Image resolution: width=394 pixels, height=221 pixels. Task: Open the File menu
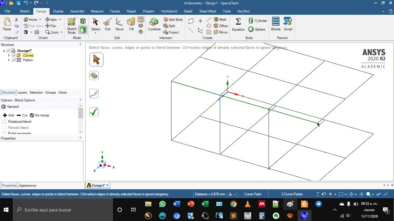[x=7, y=11]
